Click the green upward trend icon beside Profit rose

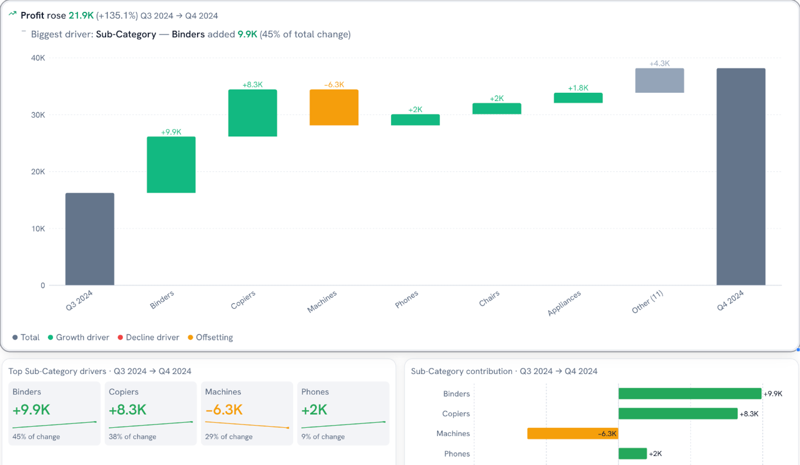(x=12, y=14)
